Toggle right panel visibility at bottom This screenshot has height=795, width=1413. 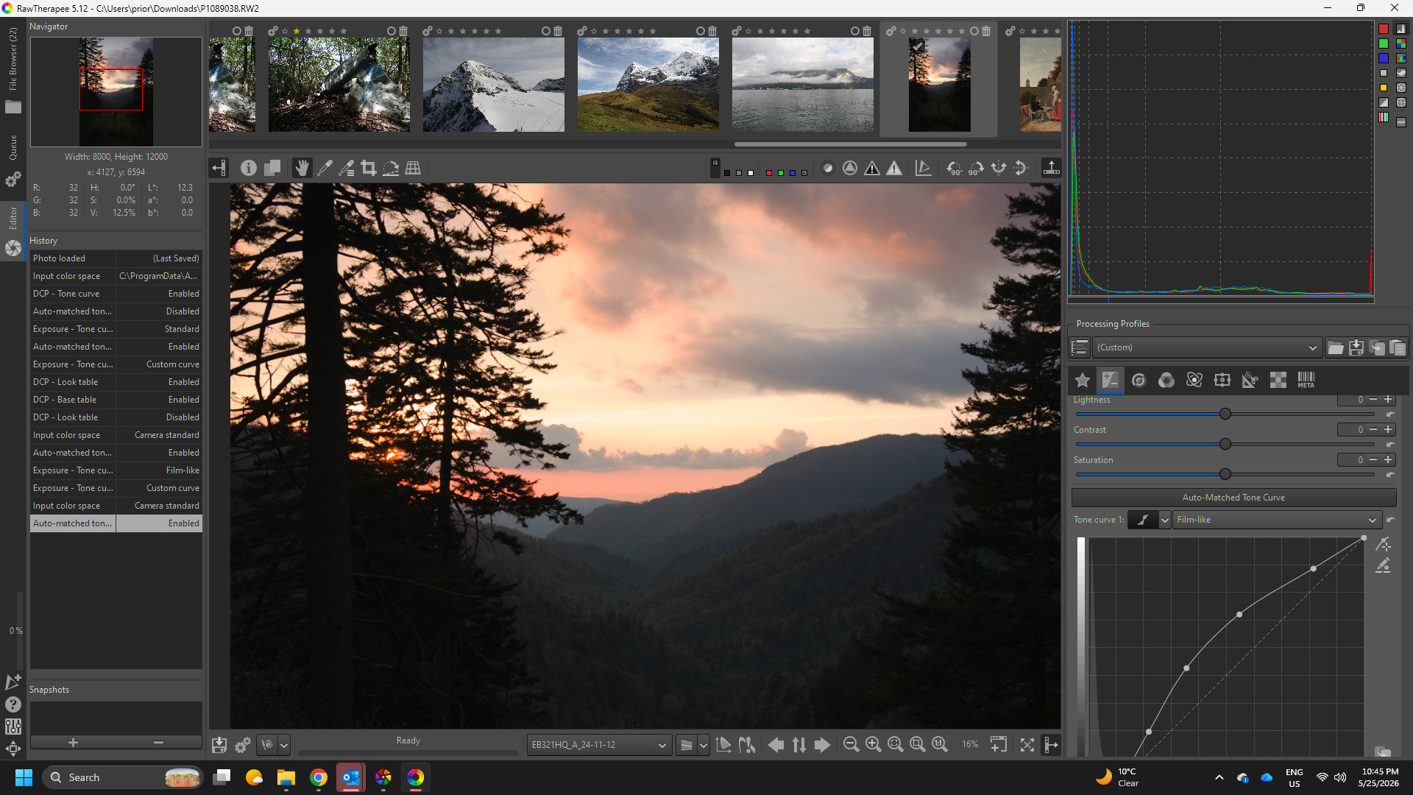[1052, 745]
